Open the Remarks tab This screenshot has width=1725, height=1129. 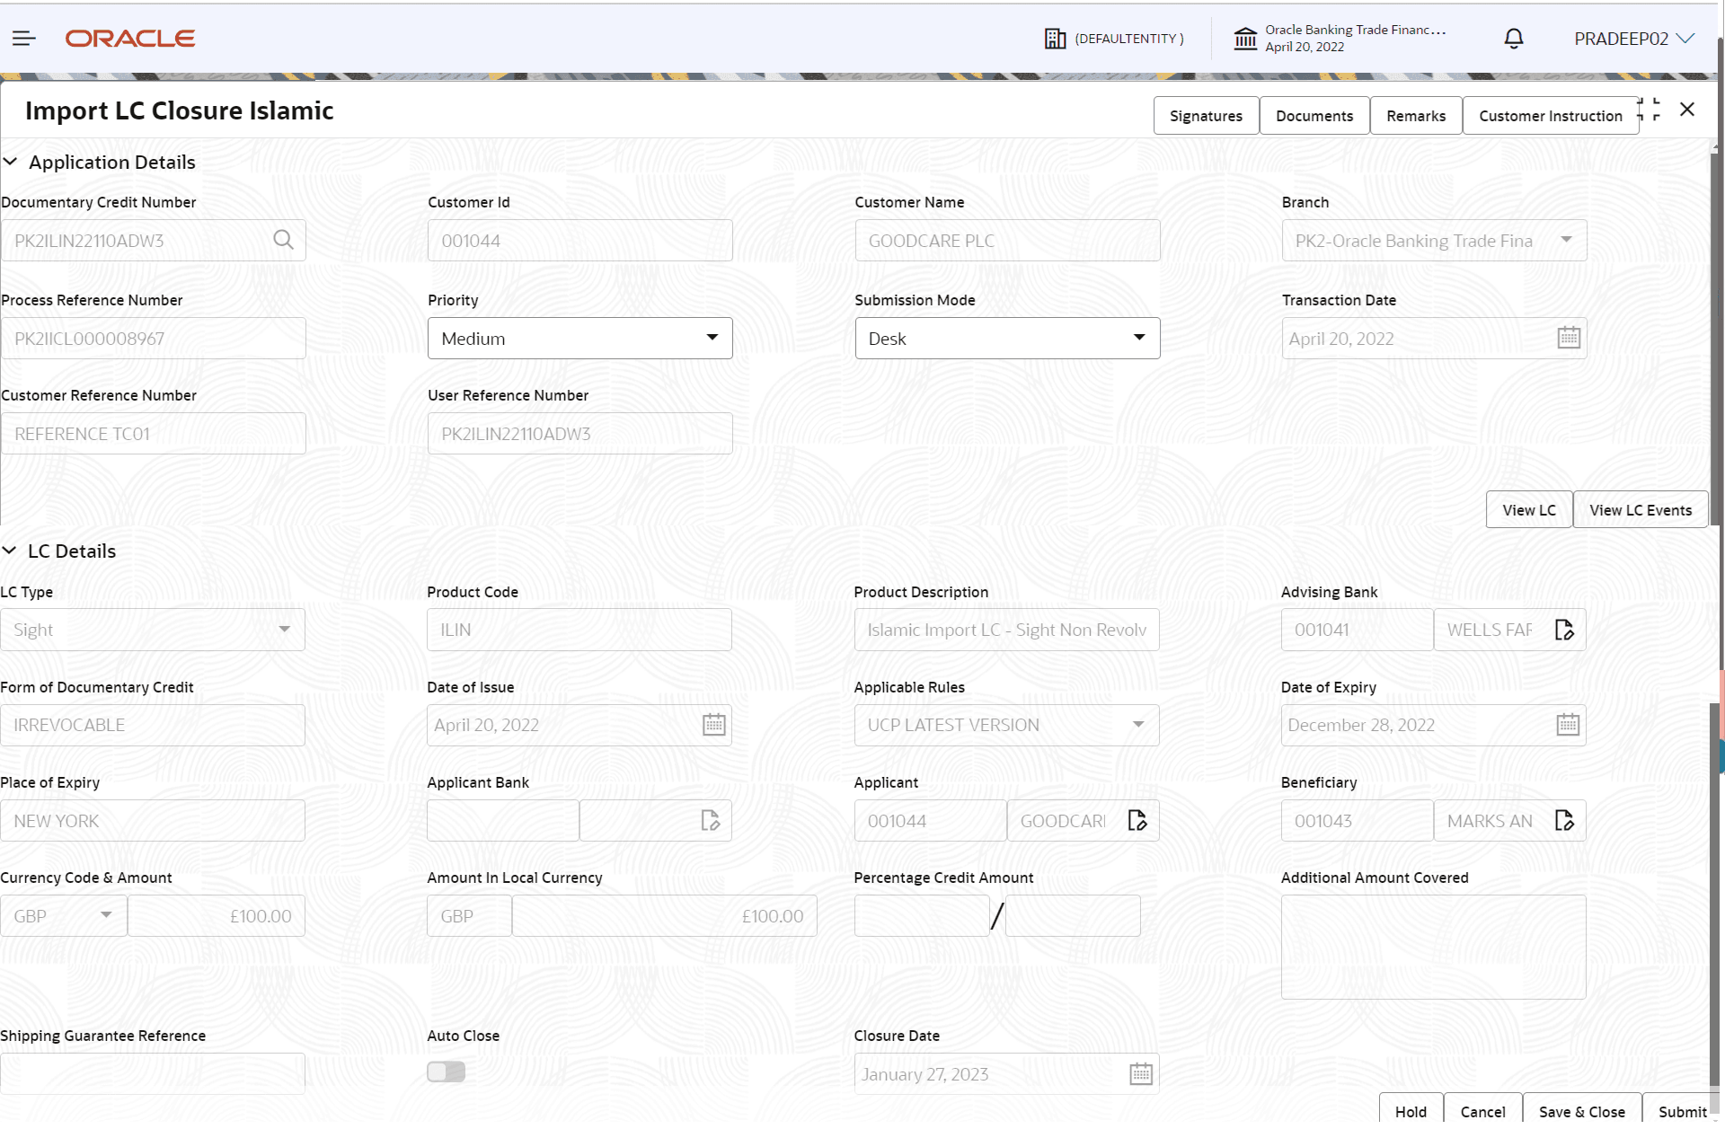coord(1415,115)
